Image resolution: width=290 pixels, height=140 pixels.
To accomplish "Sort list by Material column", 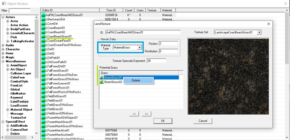I will coord(168,10).
